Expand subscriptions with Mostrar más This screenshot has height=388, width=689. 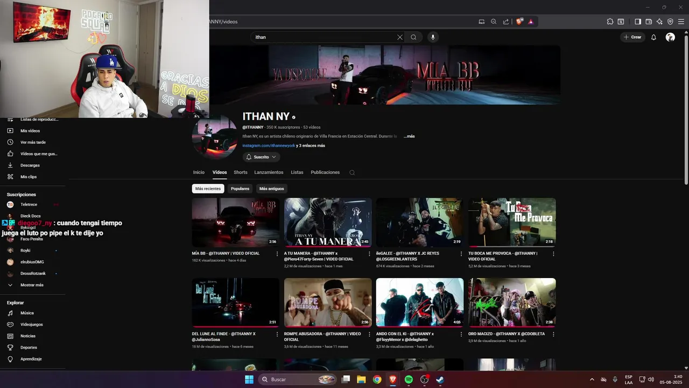pyautogui.click(x=32, y=285)
